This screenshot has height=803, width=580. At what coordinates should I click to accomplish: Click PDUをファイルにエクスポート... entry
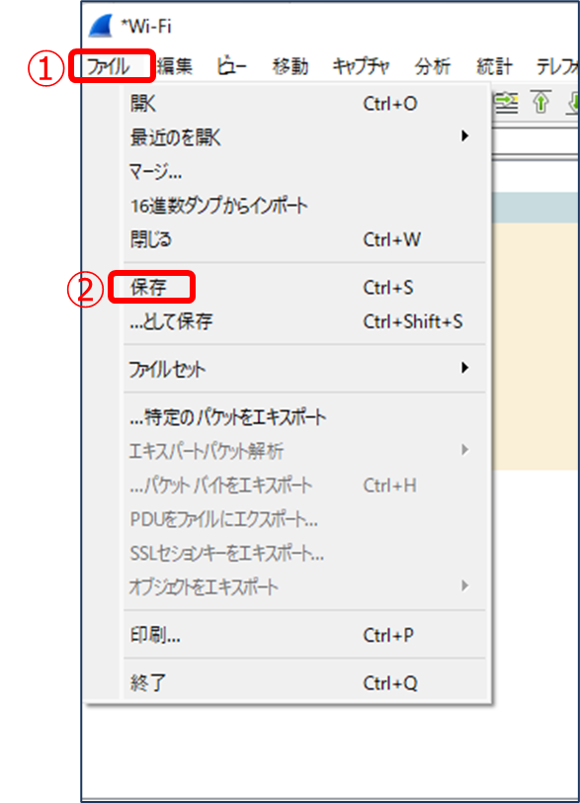pos(304,519)
